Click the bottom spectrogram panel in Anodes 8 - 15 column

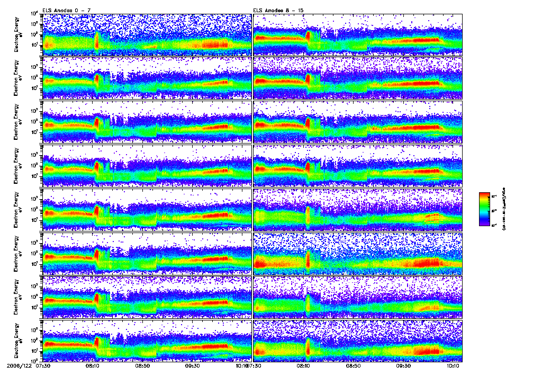(x=358, y=341)
